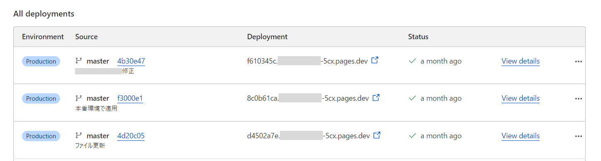The width and height of the screenshot is (601, 161).
Task: Open three-dot menu for commit 4d20c05 row
Action: coord(579,136)
